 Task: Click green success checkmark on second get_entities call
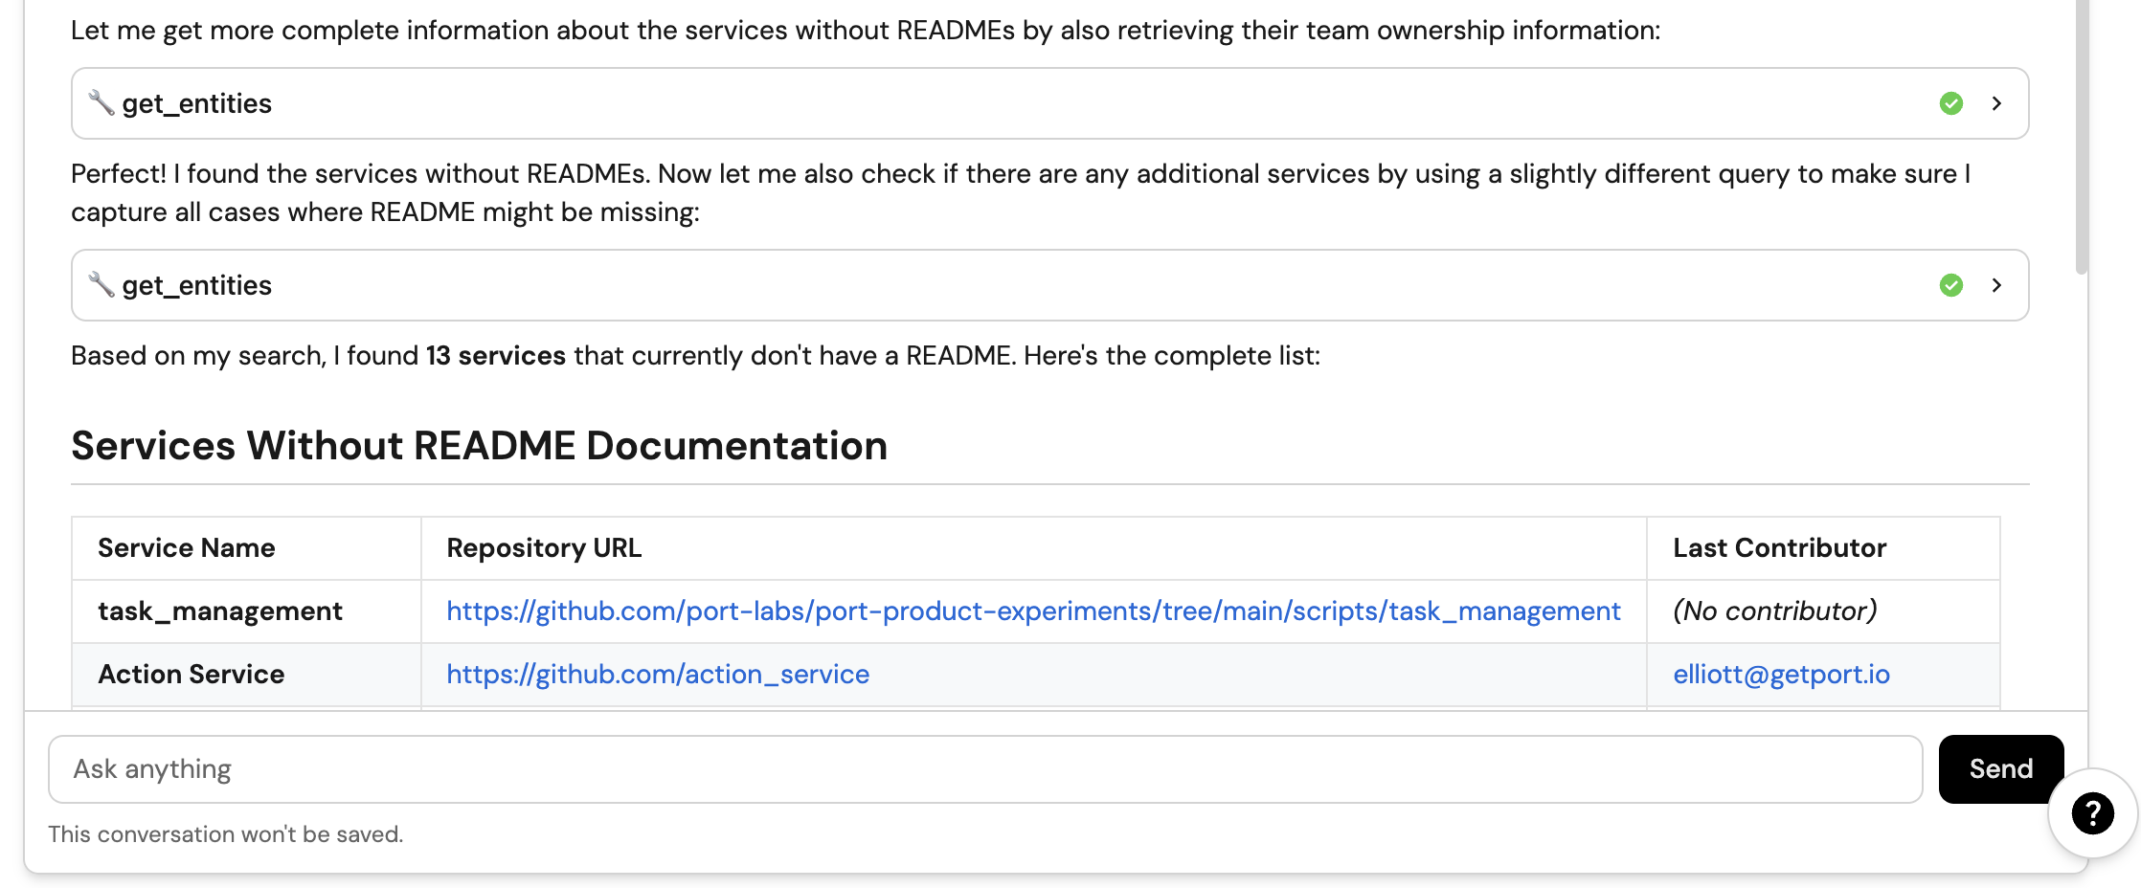(1950, 285)
